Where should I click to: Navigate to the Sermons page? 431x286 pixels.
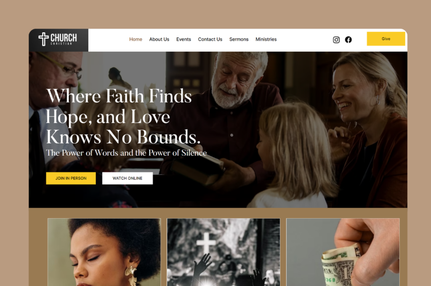[x=239, y=39]
